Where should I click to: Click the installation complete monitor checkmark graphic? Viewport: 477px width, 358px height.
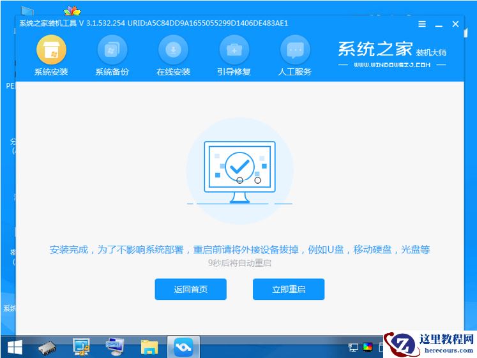click(x=239, y=172)
